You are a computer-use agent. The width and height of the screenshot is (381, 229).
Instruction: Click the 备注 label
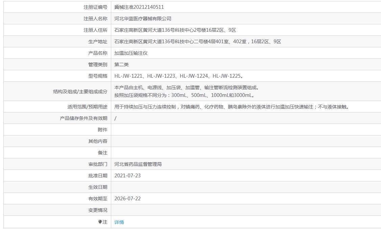102,153
